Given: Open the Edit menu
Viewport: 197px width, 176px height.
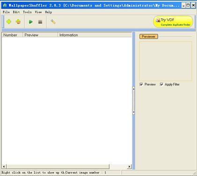Looking at the screenshot, I should point(16,12).
